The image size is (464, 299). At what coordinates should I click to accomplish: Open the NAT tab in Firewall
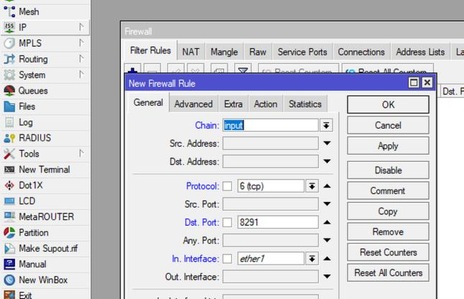191,52
